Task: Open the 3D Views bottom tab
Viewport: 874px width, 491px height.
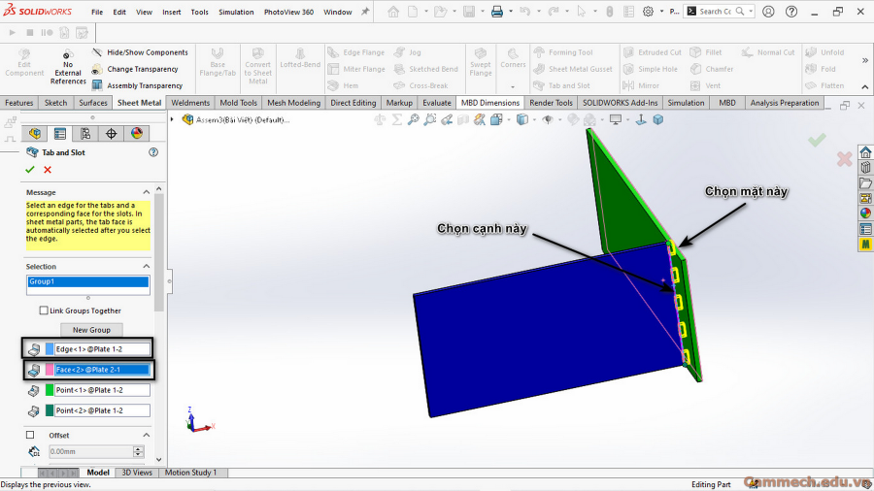Action: tap(137, 472)
